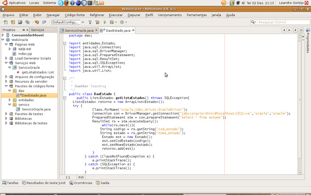The width and height of the screenshot is (311, 195).
Task: Collapse the import block fold marker
Action: coord(65,43)
